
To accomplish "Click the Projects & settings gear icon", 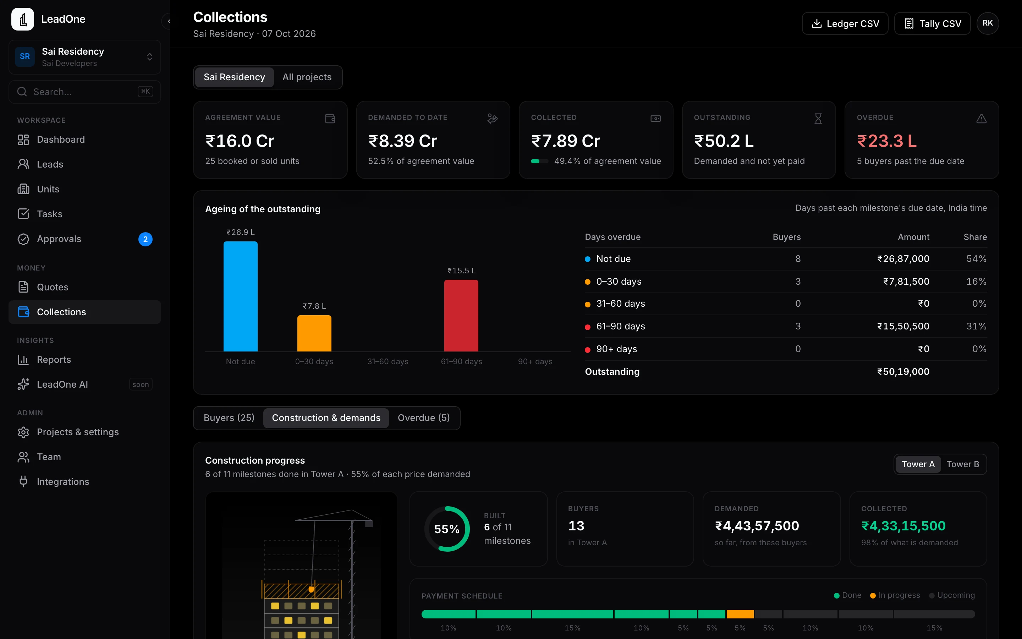I will coord(23,432).
